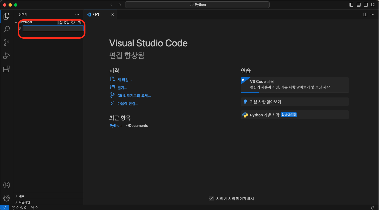Click the 다음에 연결... link
Screen dimensions: 379x210
point(128,103)
